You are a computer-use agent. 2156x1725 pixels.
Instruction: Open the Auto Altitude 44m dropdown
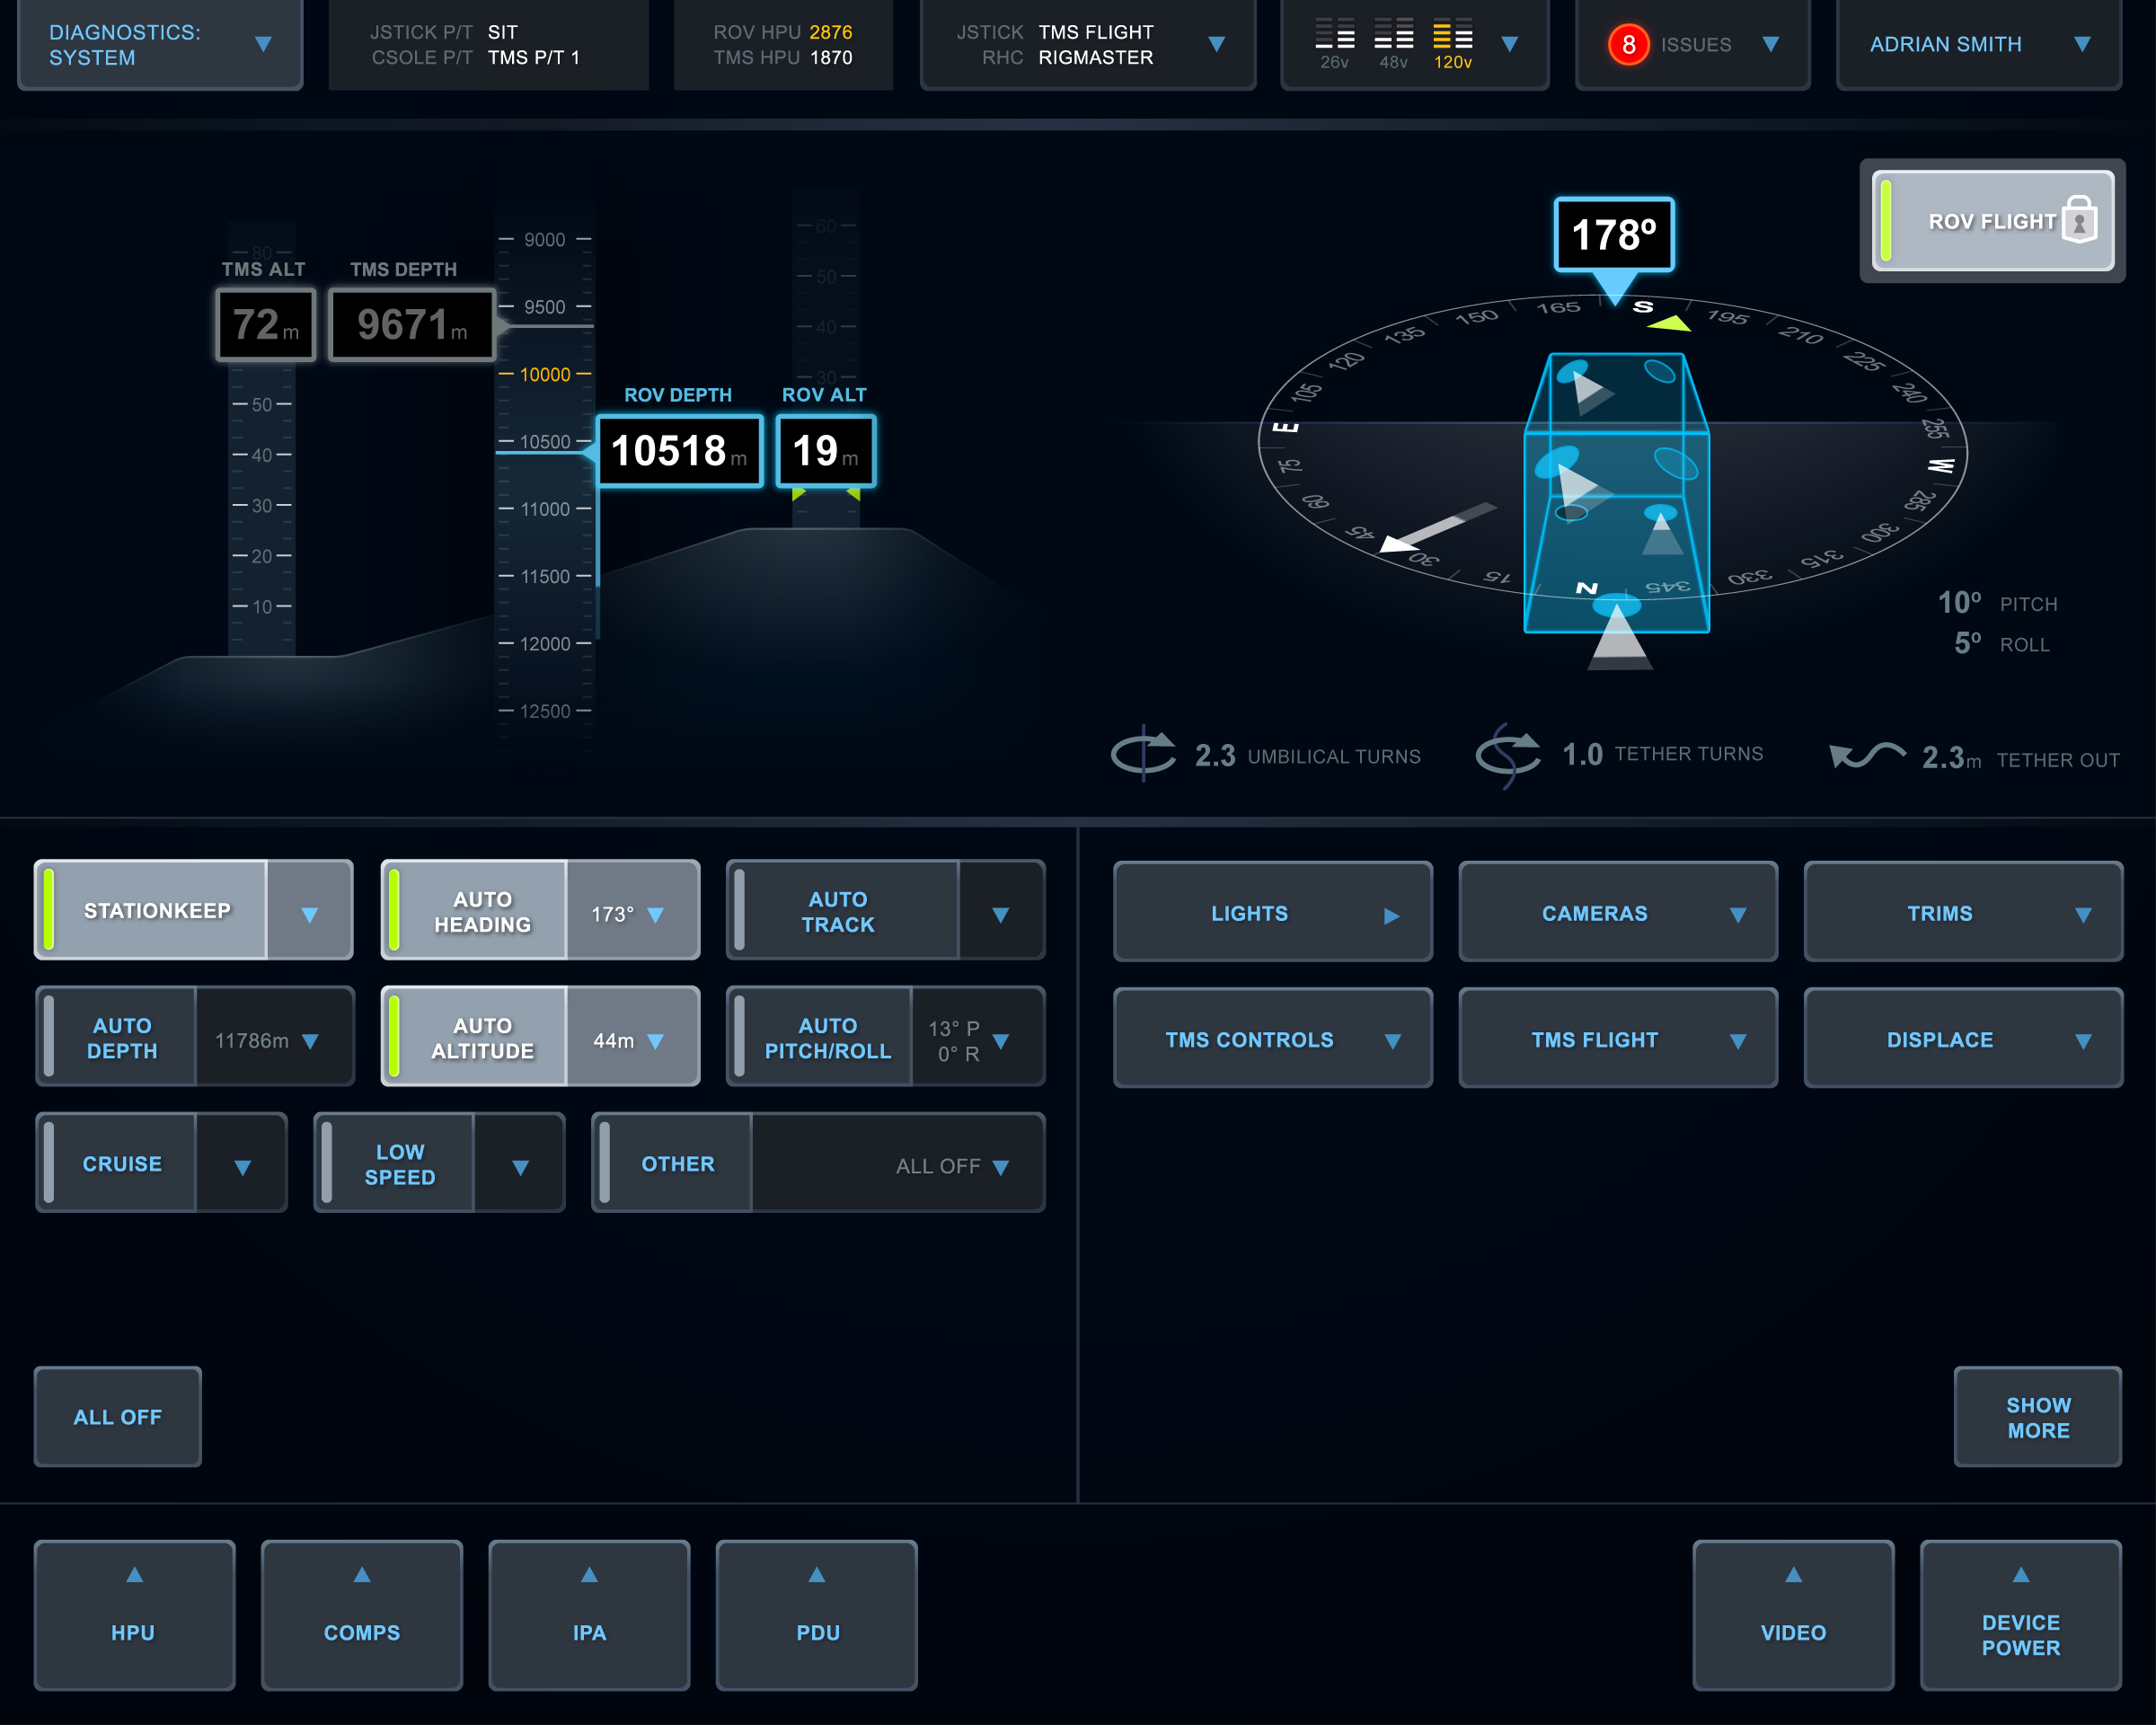[631, 1040]
